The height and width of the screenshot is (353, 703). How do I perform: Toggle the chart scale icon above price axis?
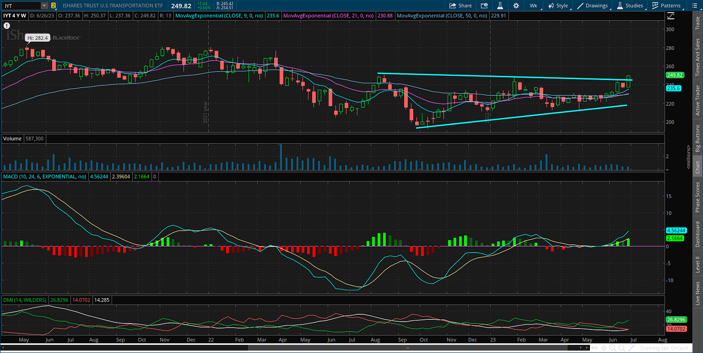click(671, 16)
